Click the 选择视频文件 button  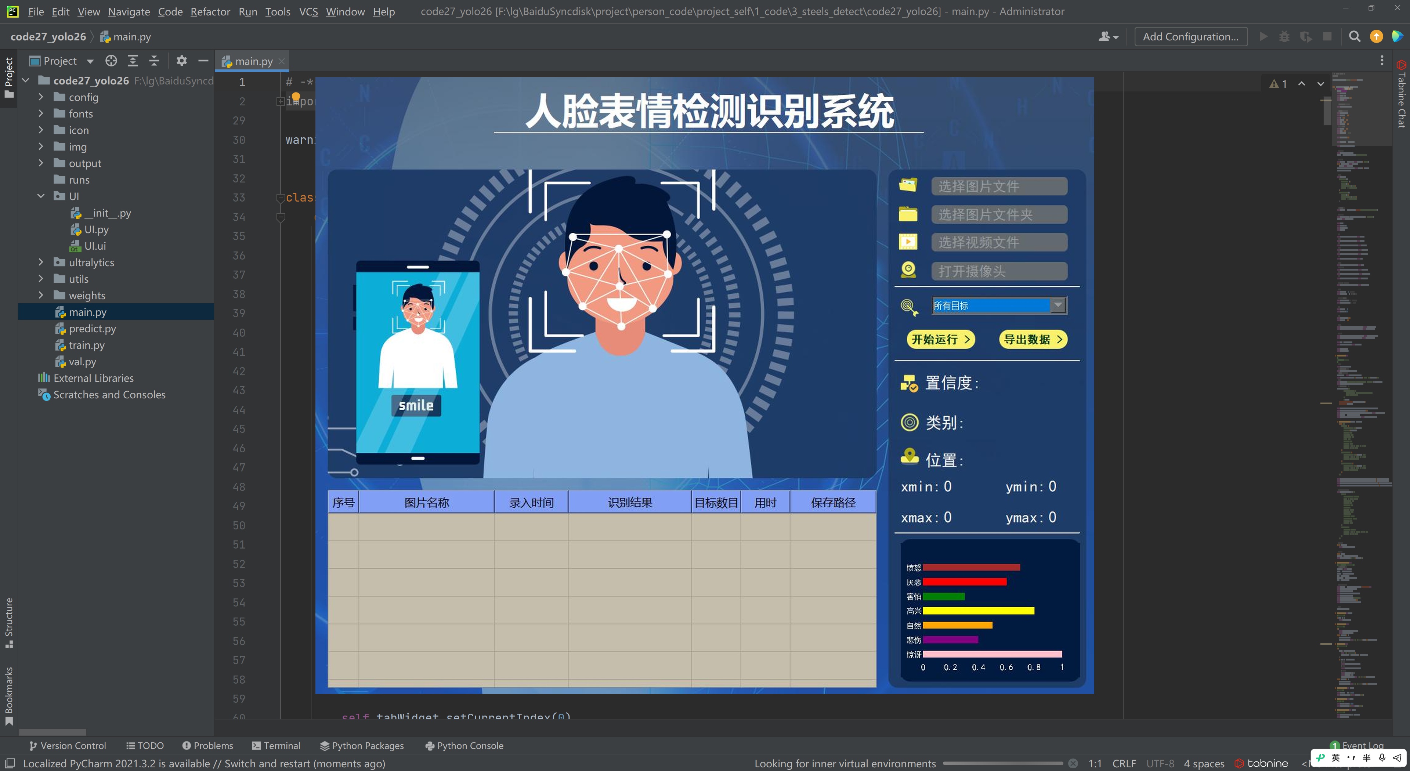pyautogui.click(x=999, y=242)
